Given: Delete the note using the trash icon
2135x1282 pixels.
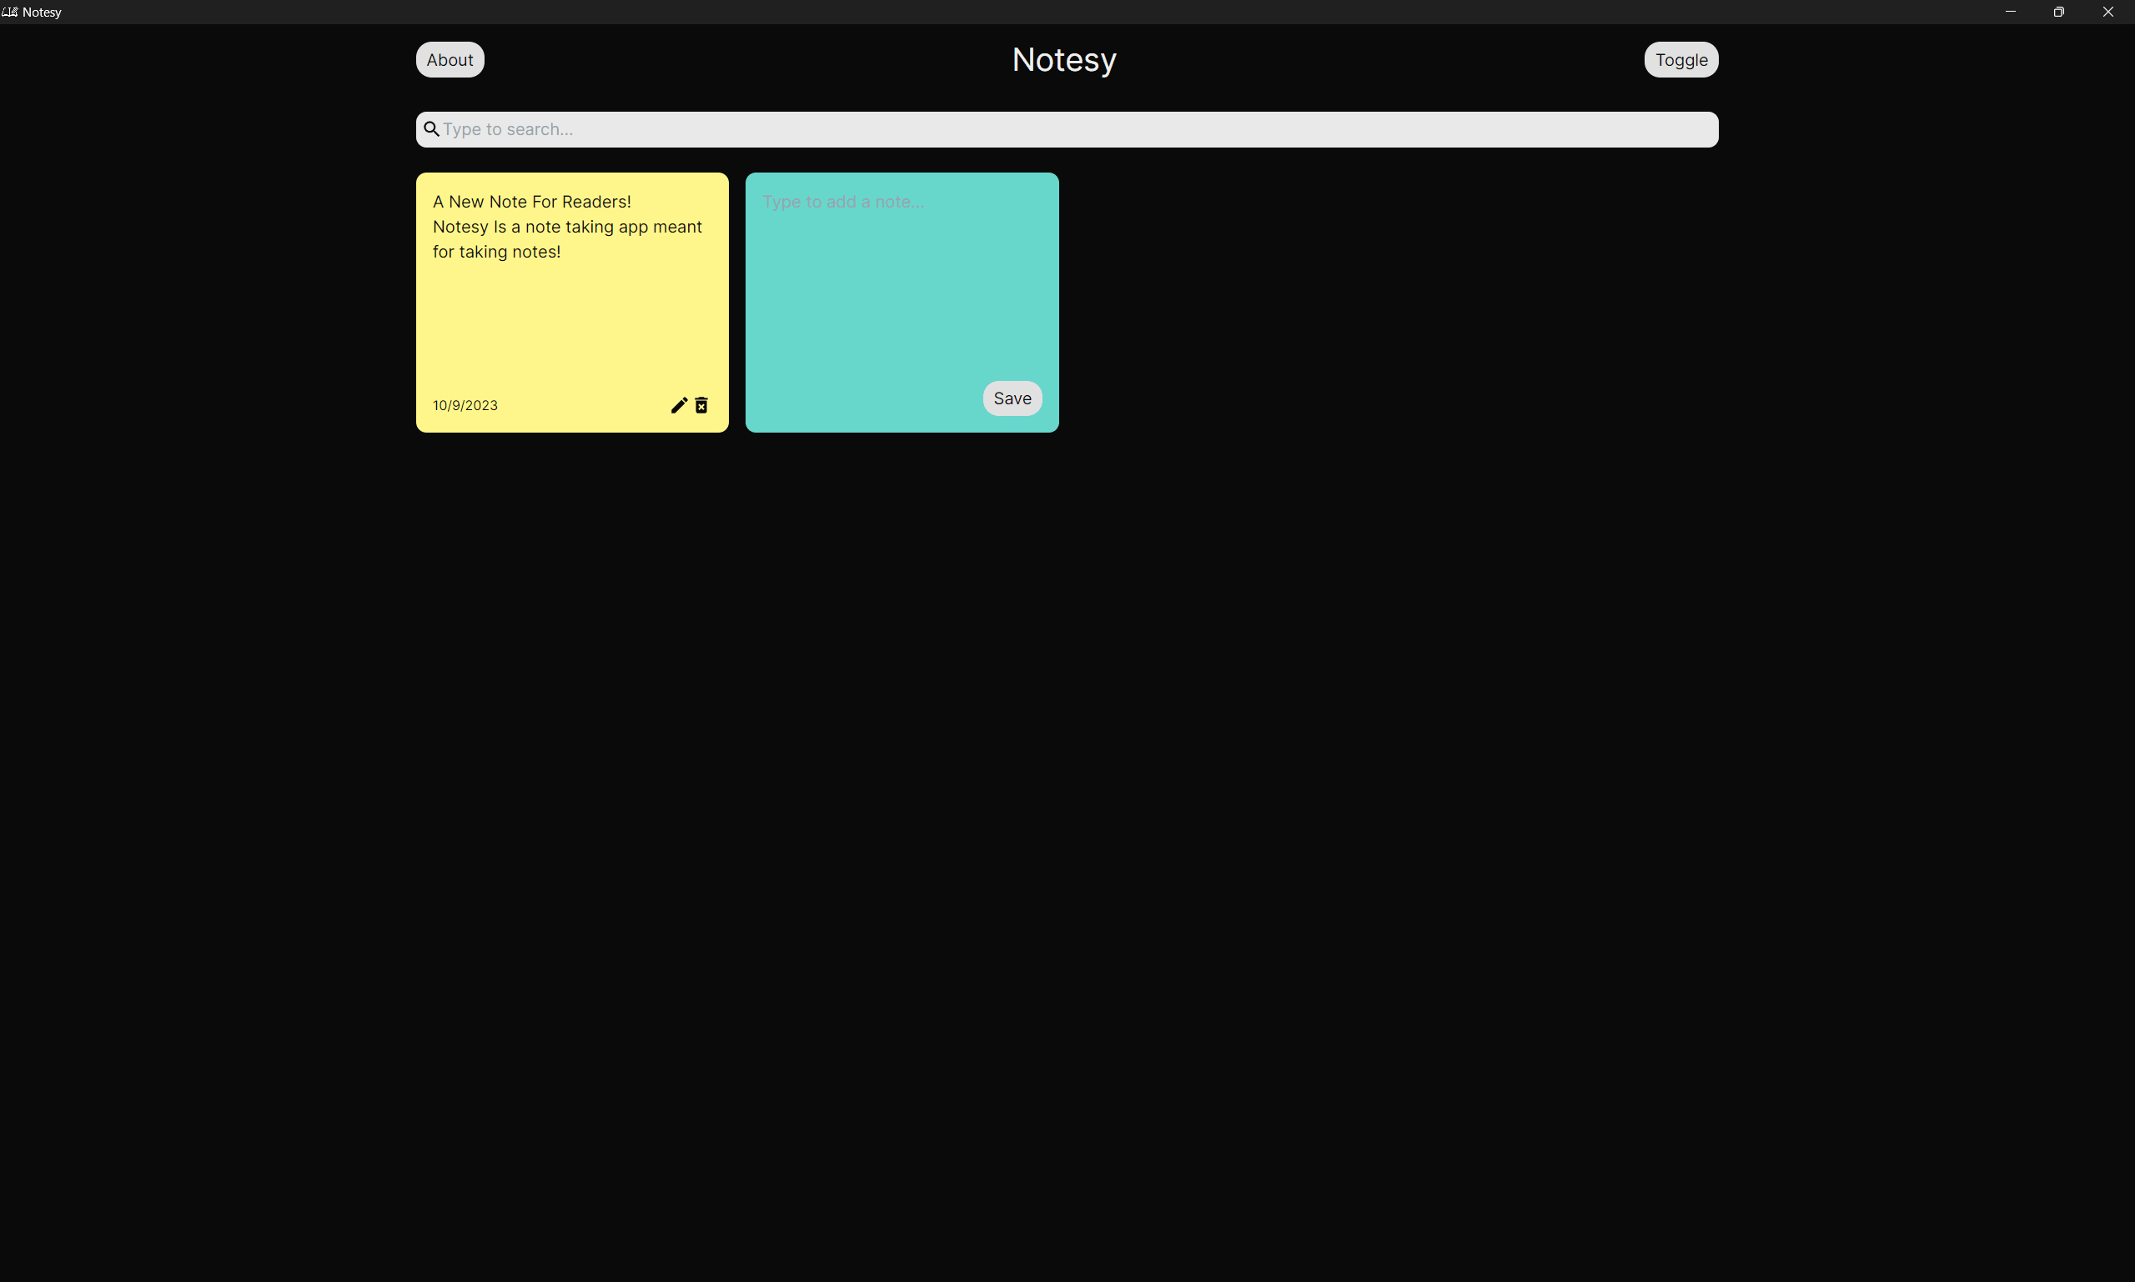Looking at the screenshot, I should pyautogui.click(x=701, y=405).
